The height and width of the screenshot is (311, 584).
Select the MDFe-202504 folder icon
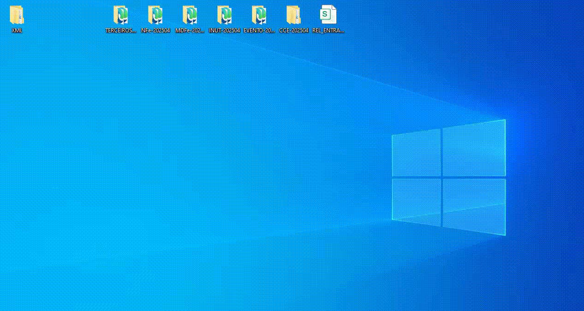pos(190,15)
